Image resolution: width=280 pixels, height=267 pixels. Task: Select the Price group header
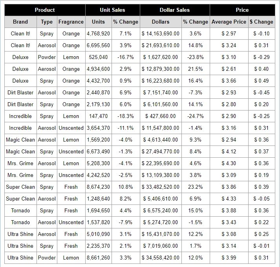242,10
